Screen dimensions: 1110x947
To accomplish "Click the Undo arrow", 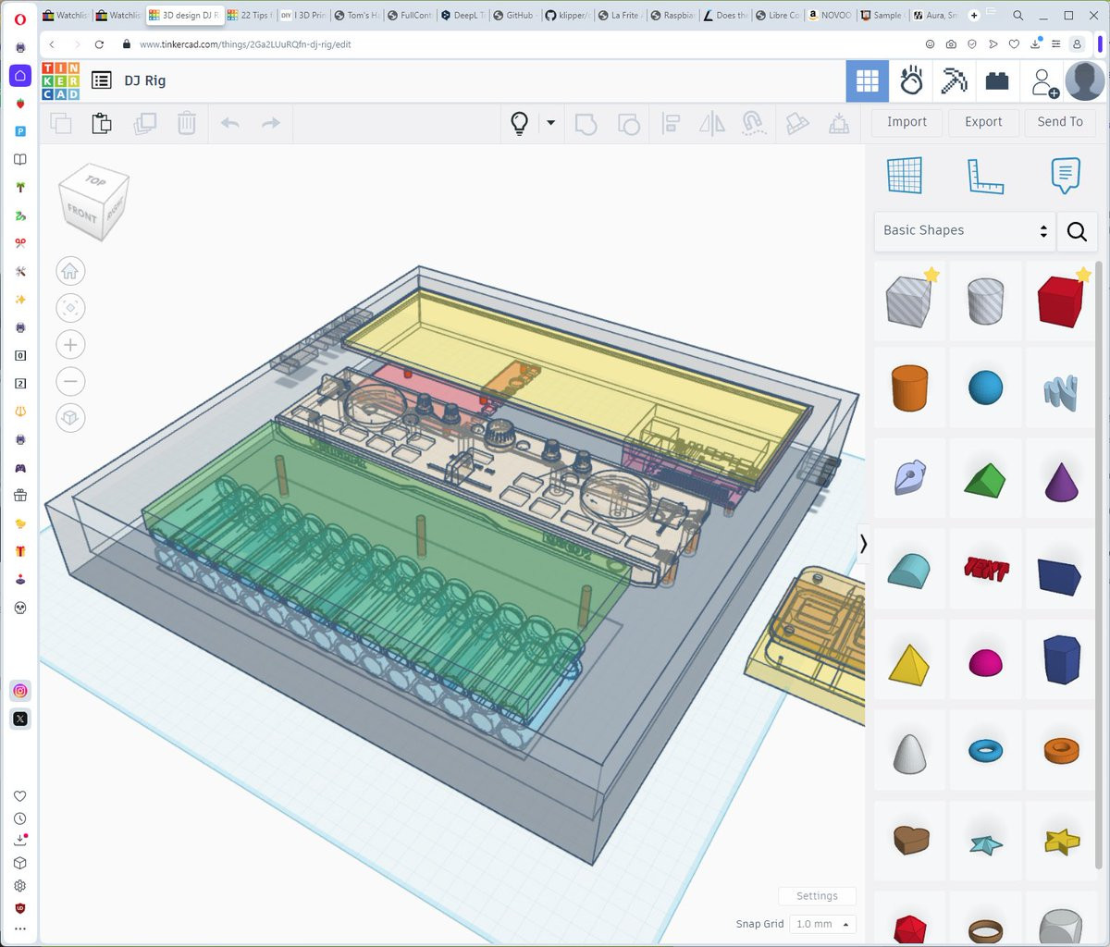I will 230,123.
